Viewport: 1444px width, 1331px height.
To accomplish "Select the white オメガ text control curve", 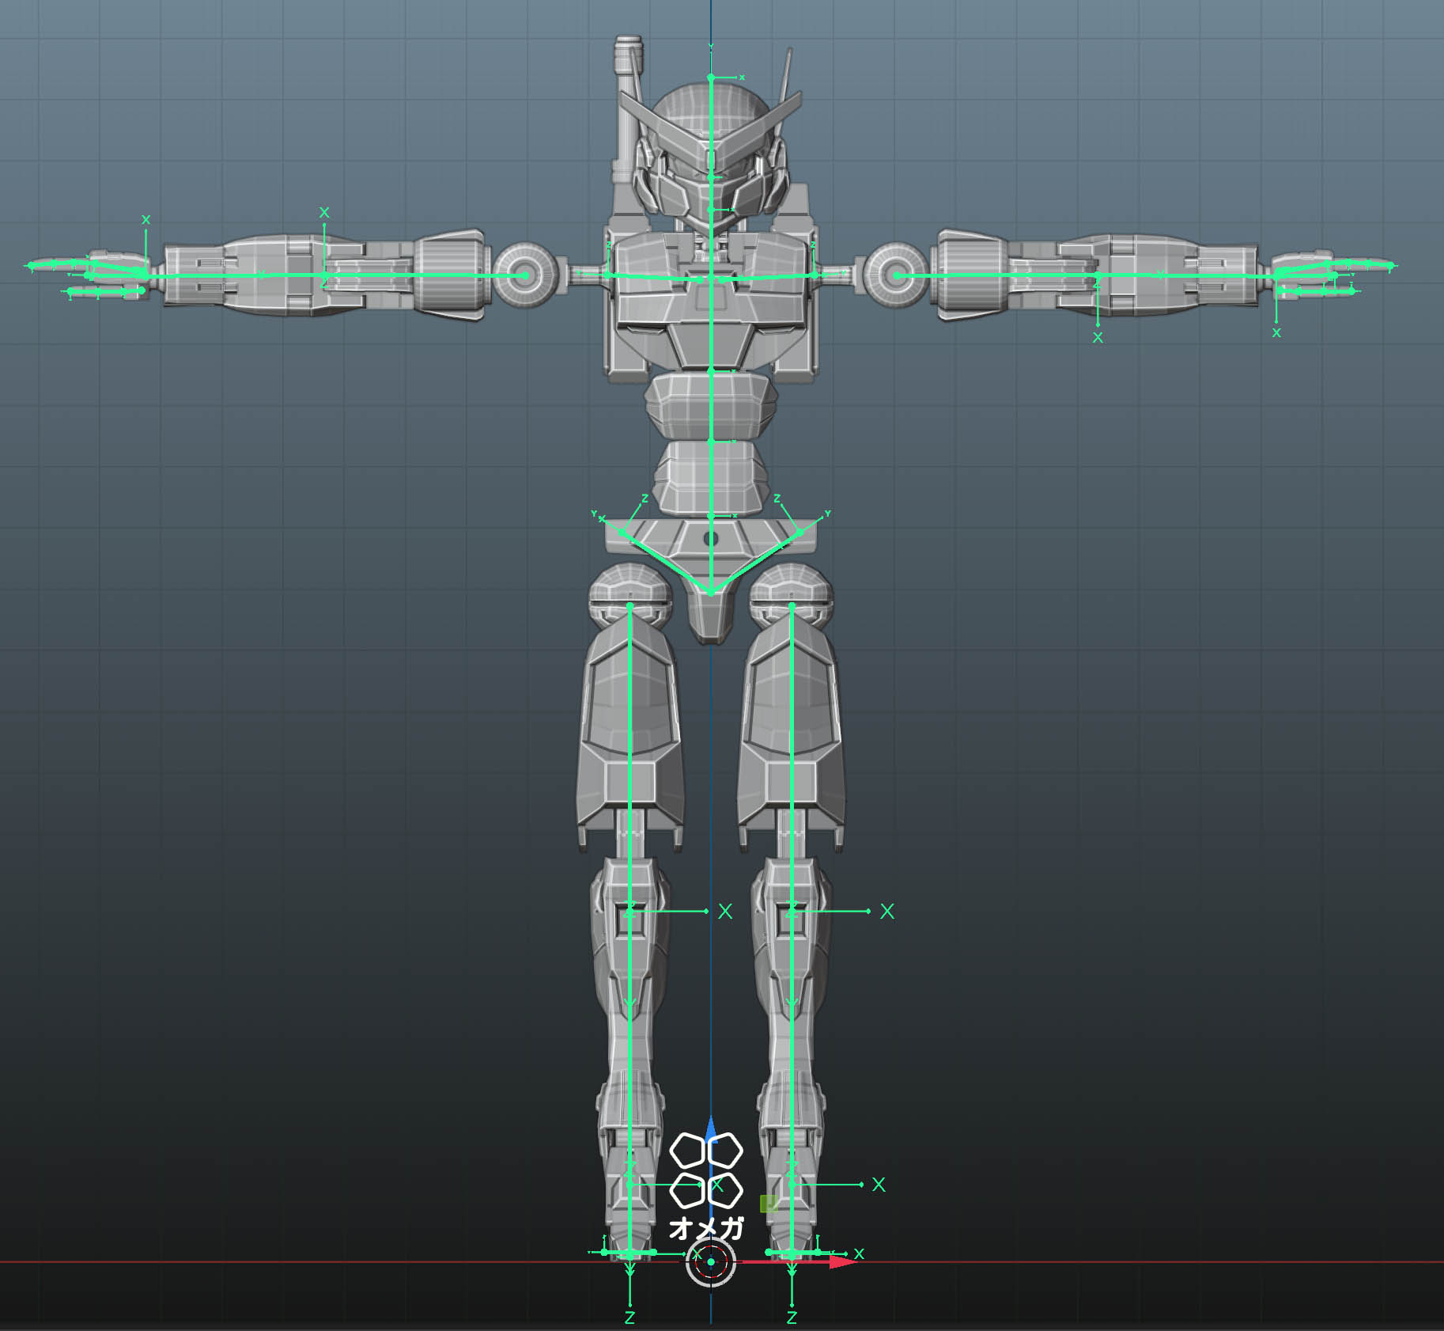I will click(706, 1227).
